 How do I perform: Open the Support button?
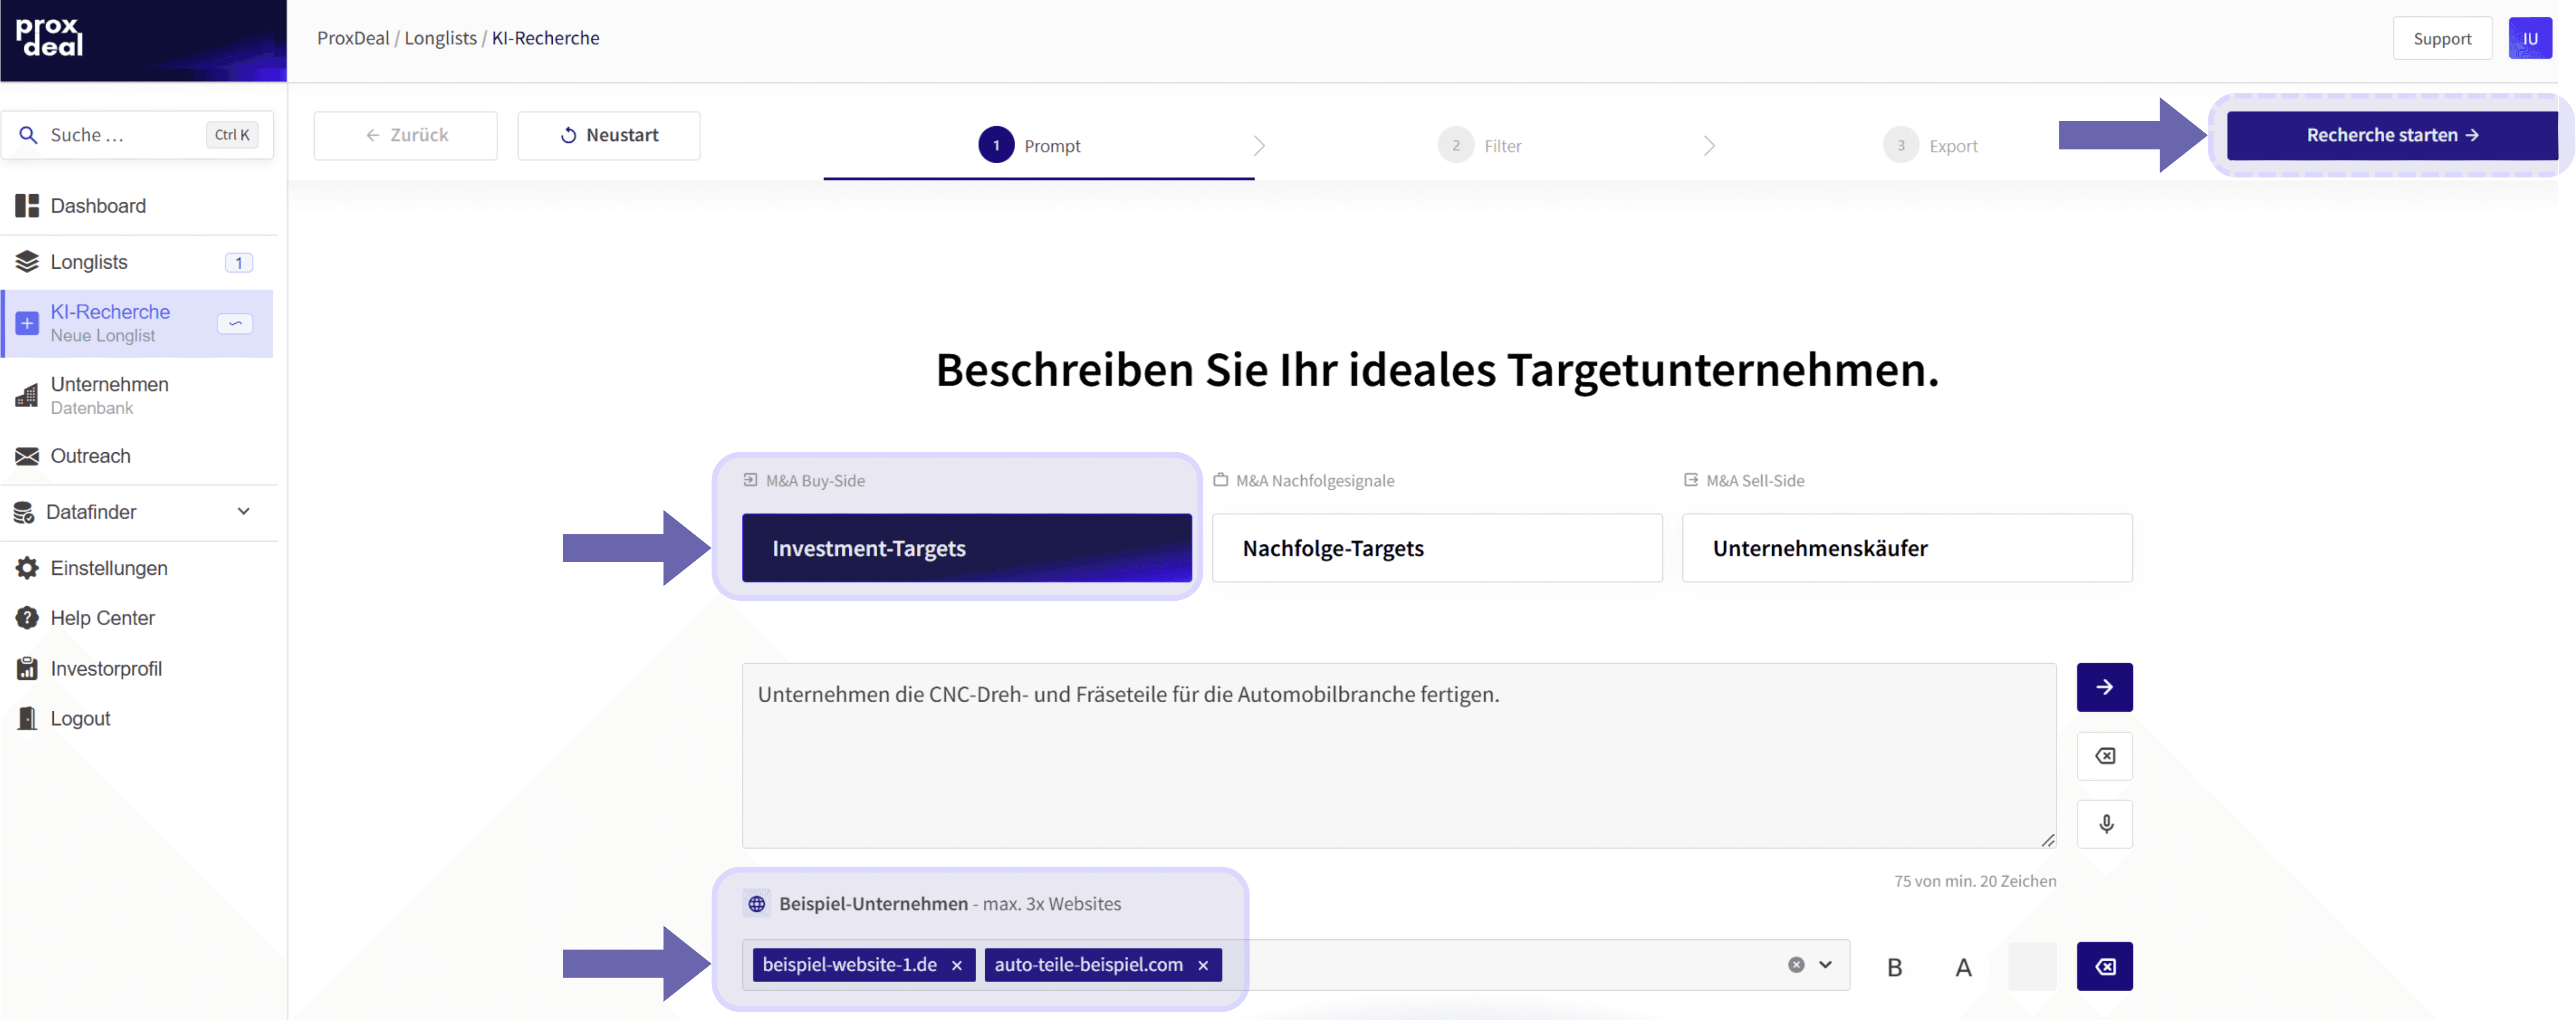click(x=2441, y=38)
